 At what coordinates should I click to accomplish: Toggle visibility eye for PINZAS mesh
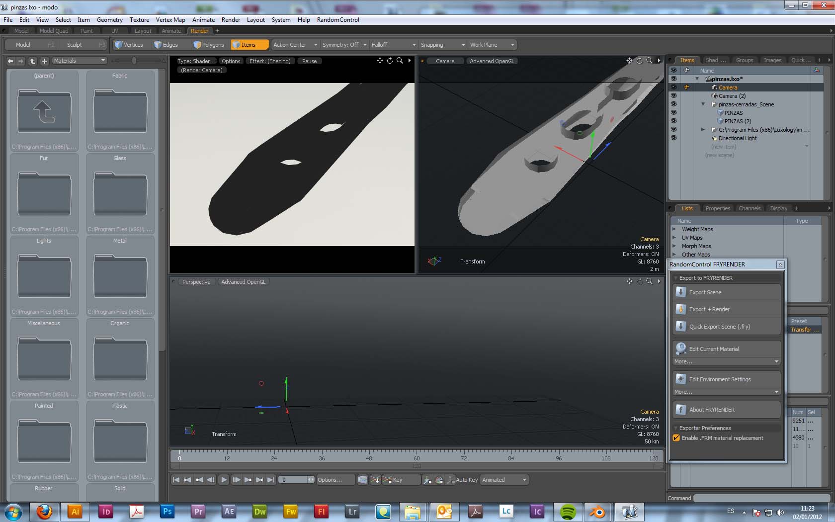674,113
